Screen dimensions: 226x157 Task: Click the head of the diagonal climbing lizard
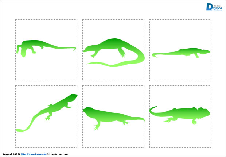pos(72,97)
